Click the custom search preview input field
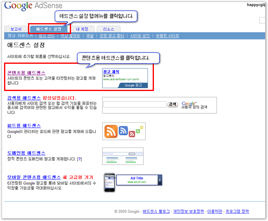This screenshot has width=268, height=221. point(135,104)
